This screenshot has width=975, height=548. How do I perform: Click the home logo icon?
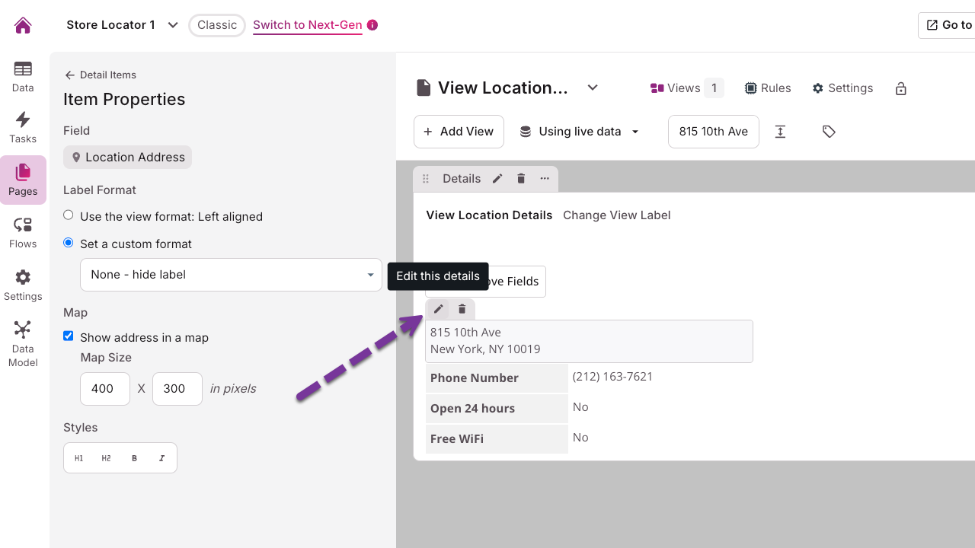(23, 26)
